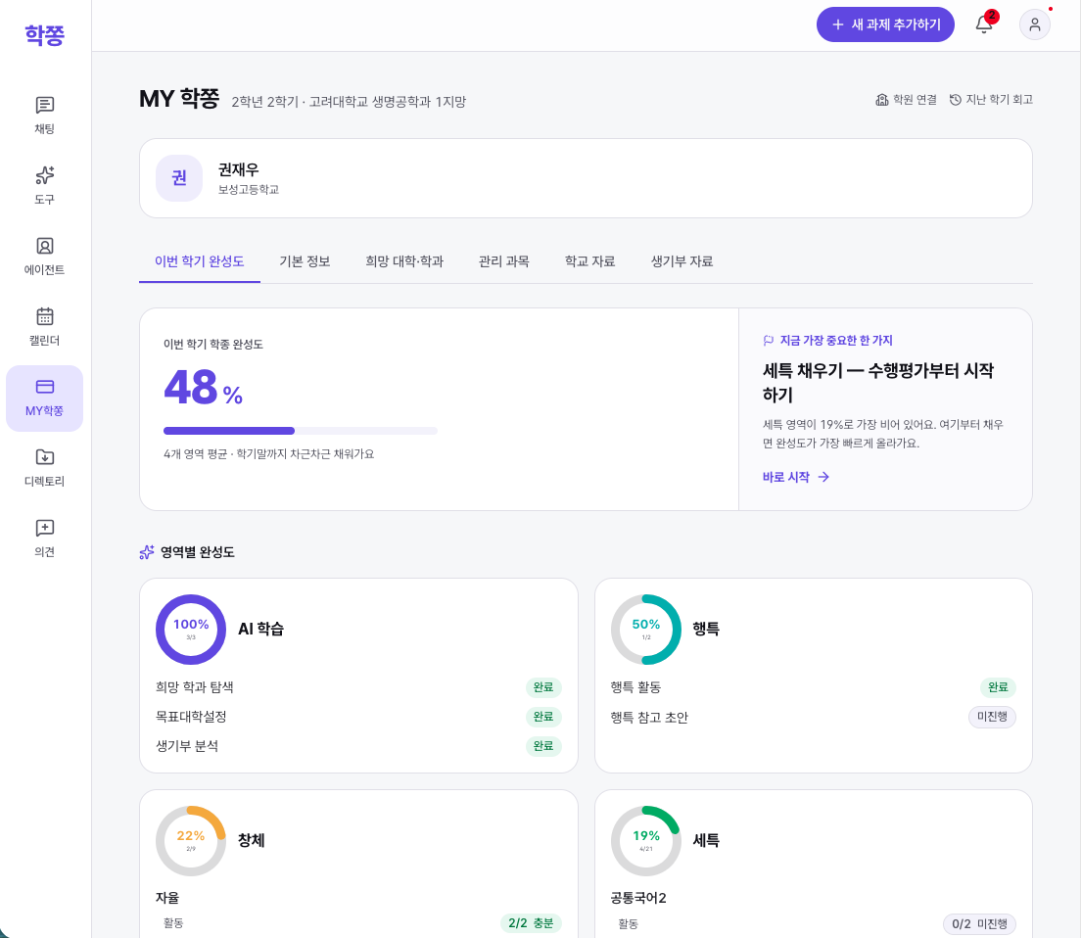Open the 지난 학기 회고 link
The width and height of the screenshot is (1081, 938).
pyautogui.click(x=991, y=100)
